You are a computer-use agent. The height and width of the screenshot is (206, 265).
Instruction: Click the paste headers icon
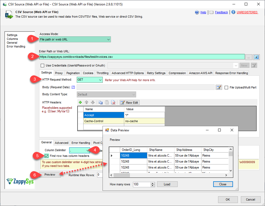point(107,102)
